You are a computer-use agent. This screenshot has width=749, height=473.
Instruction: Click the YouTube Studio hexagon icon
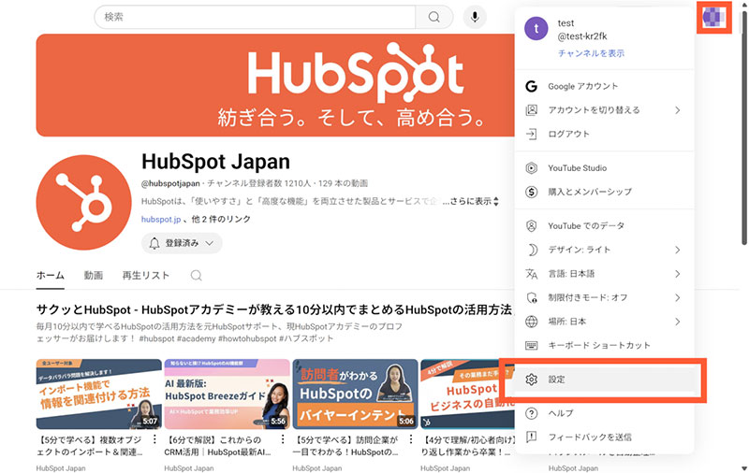point(531,168)
